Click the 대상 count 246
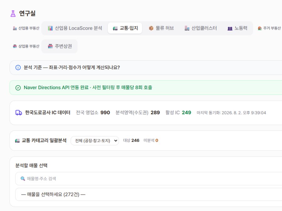 135,140
